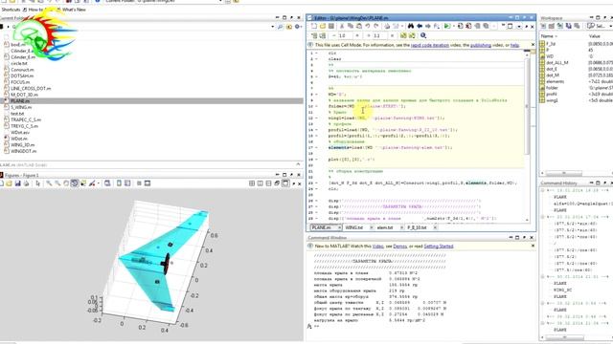This screenshot has width=613, height=344.
Task: Select the Figure Zoom Out tool
Action: [57, 183]
